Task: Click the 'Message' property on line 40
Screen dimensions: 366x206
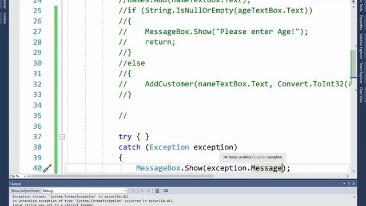Action: click(266, 168)
